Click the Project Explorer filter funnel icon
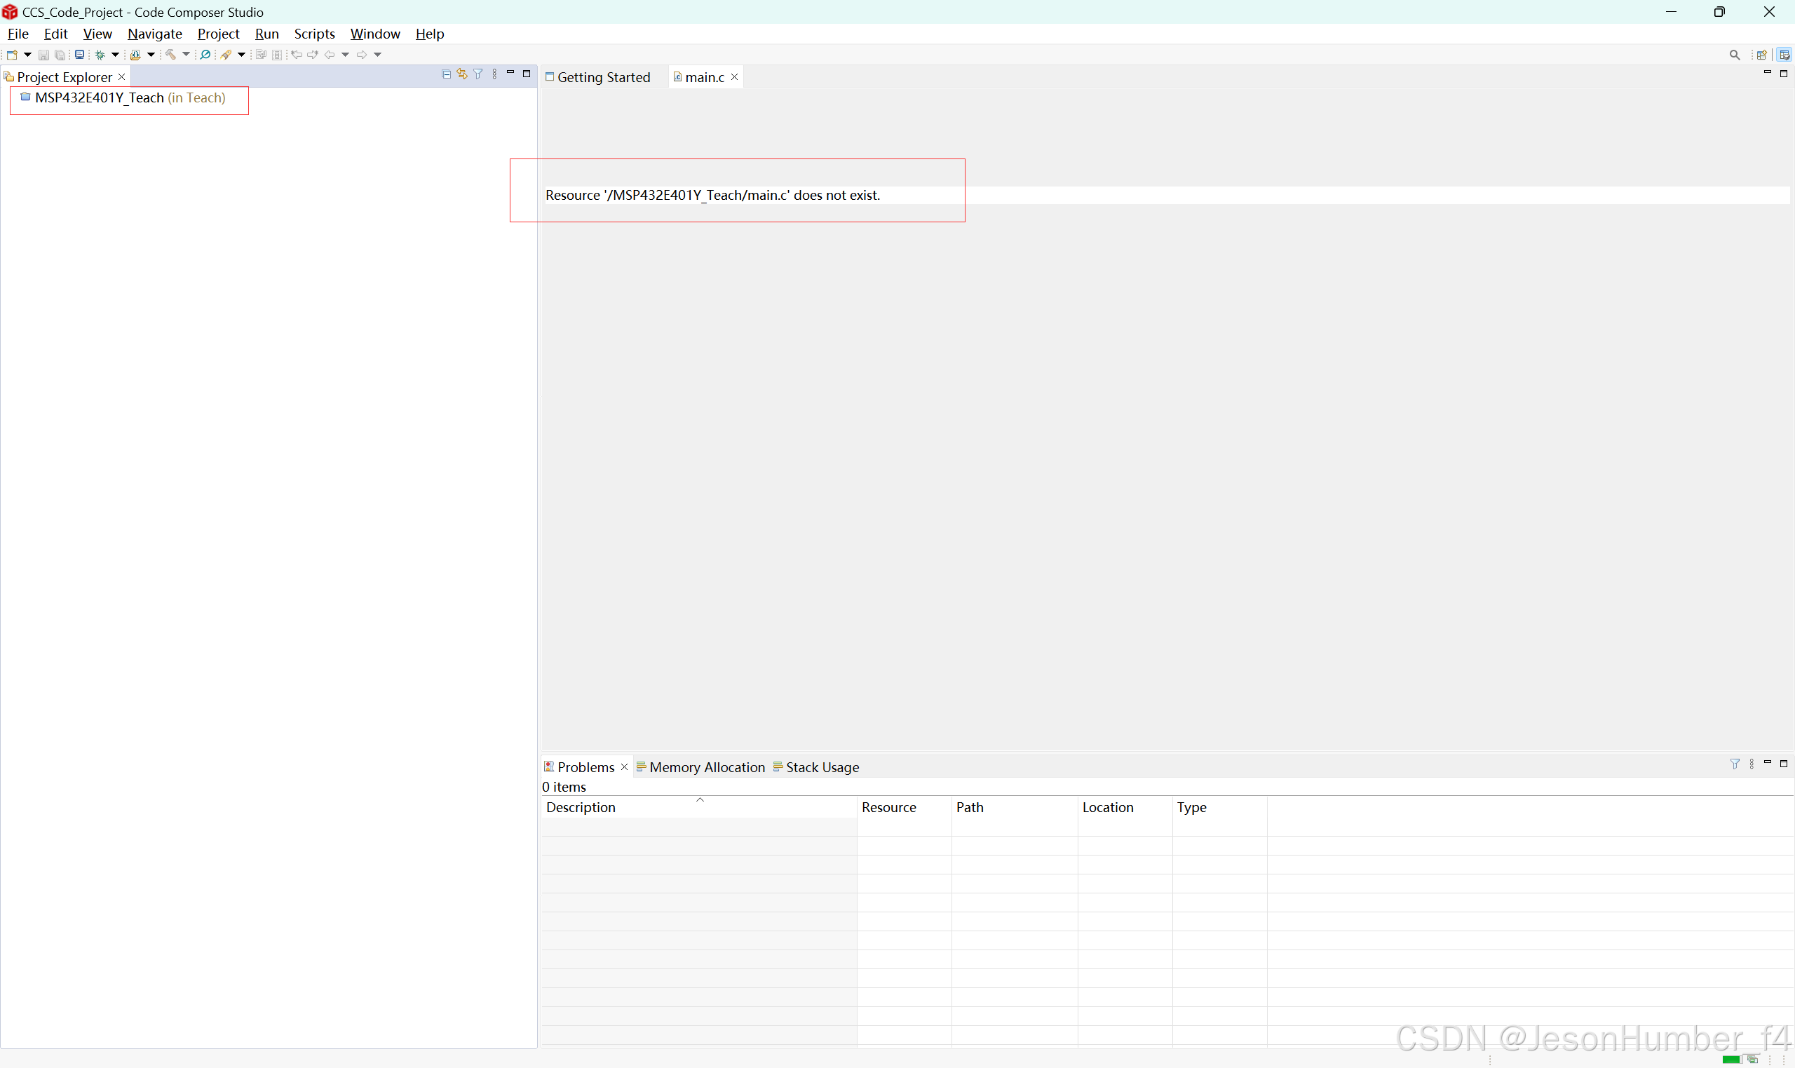1795x1068 pixels. 477,74
